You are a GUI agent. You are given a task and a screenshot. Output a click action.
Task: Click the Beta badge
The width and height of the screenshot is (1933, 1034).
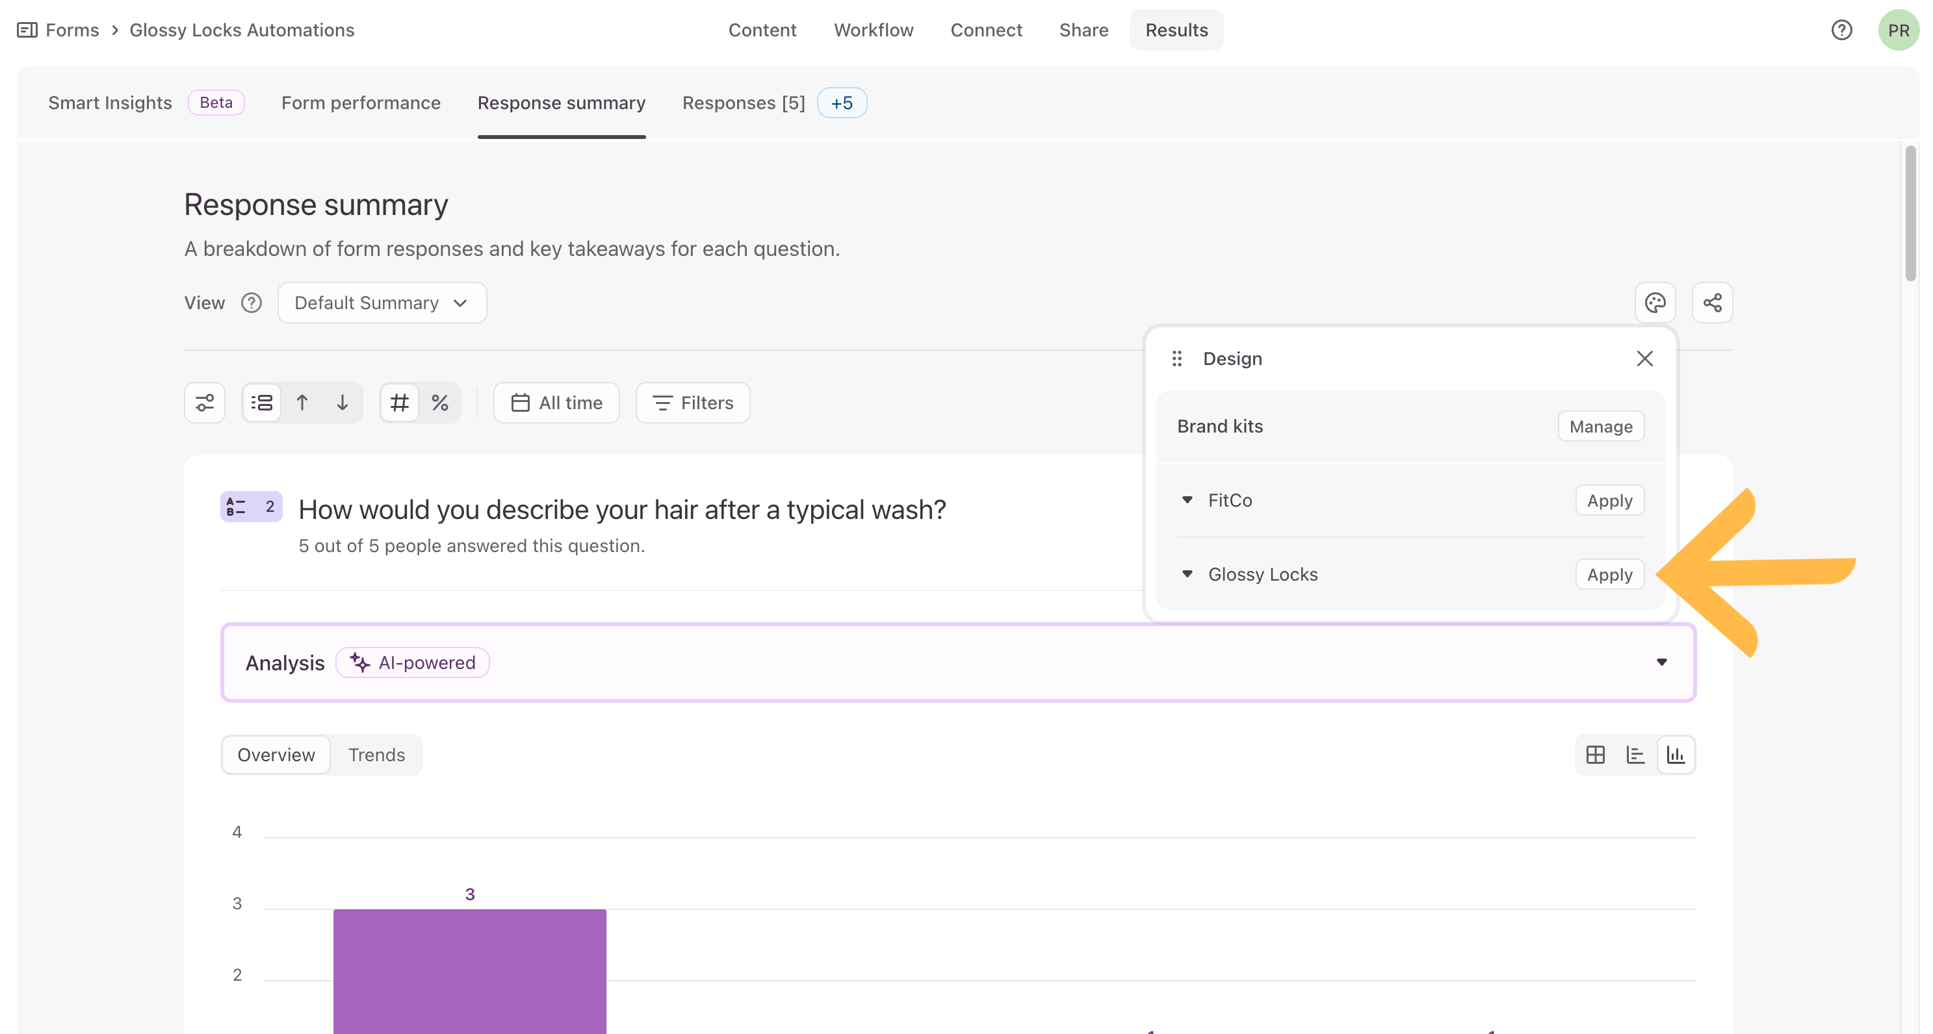click(216, 103)
